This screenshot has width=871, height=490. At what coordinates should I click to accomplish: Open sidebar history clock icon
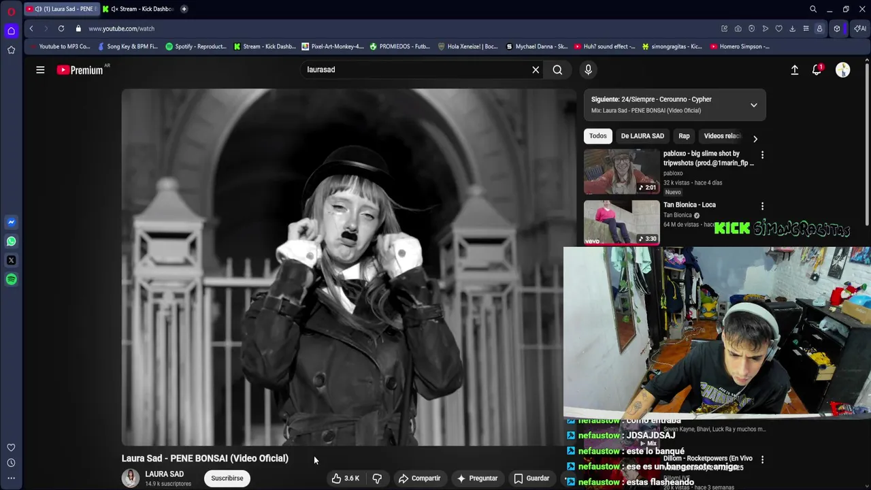tap(11, 463)
